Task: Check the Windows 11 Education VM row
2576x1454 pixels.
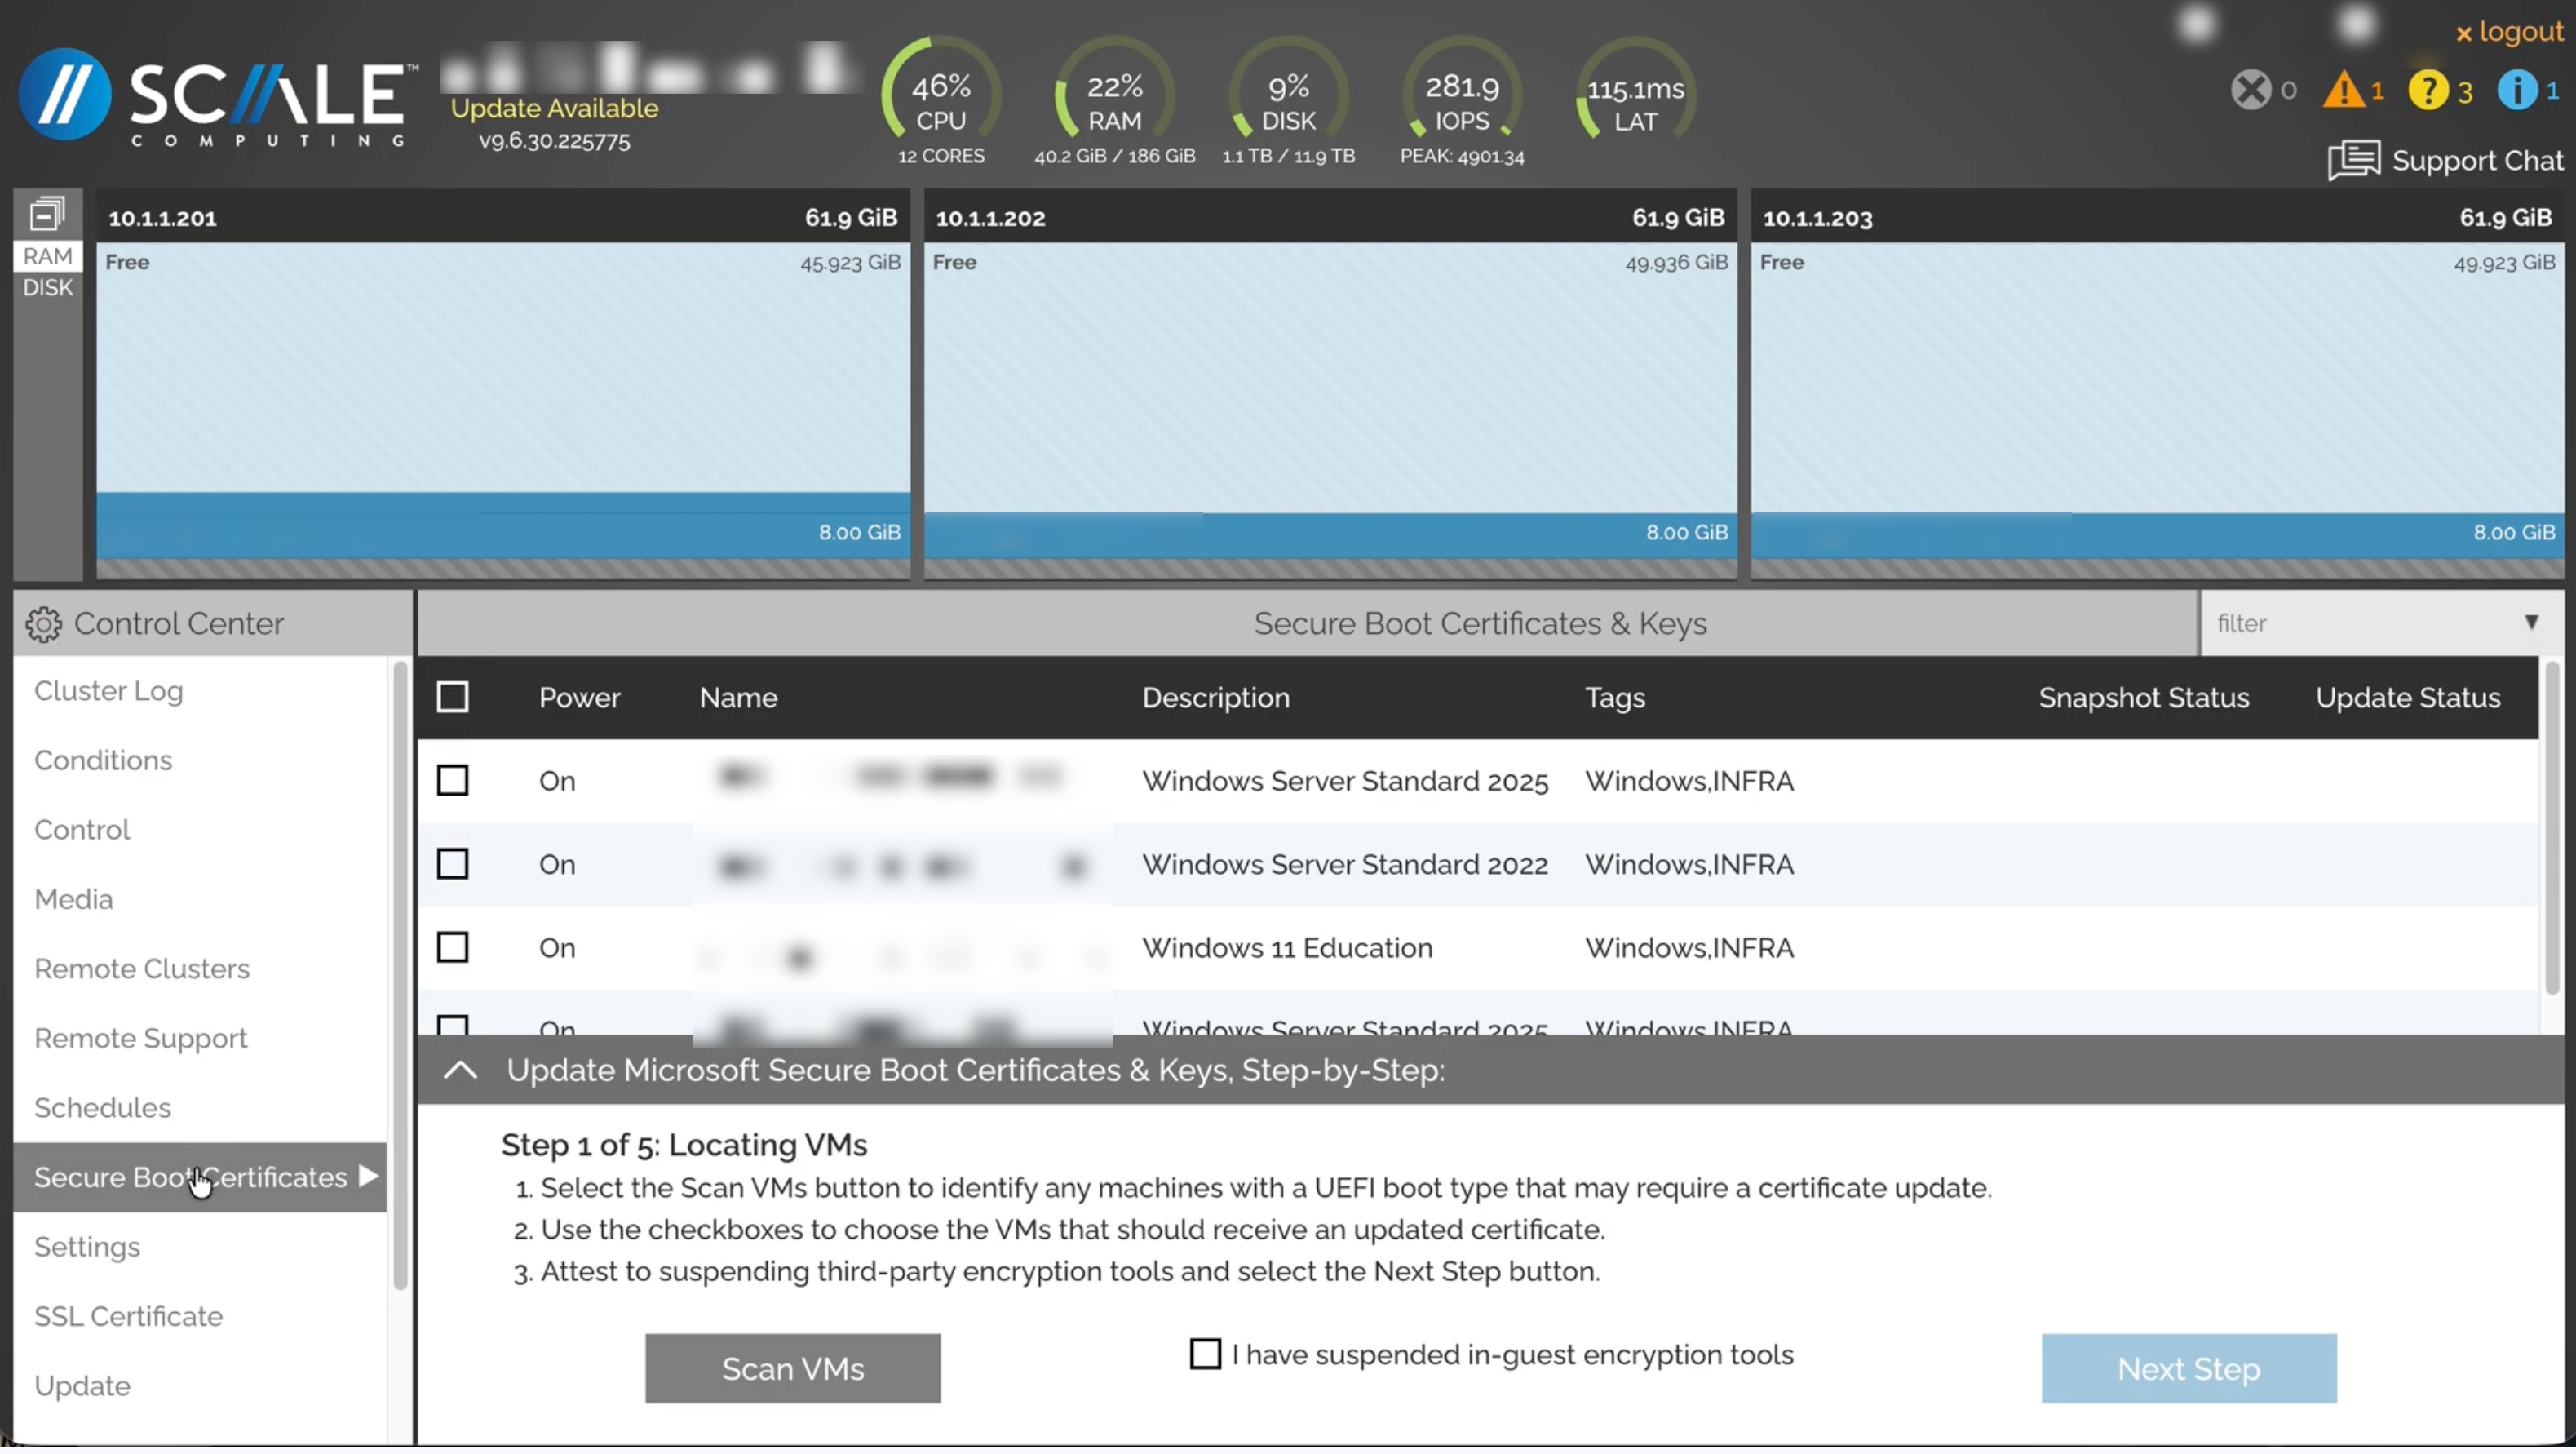Action: (x=453, y=947)
